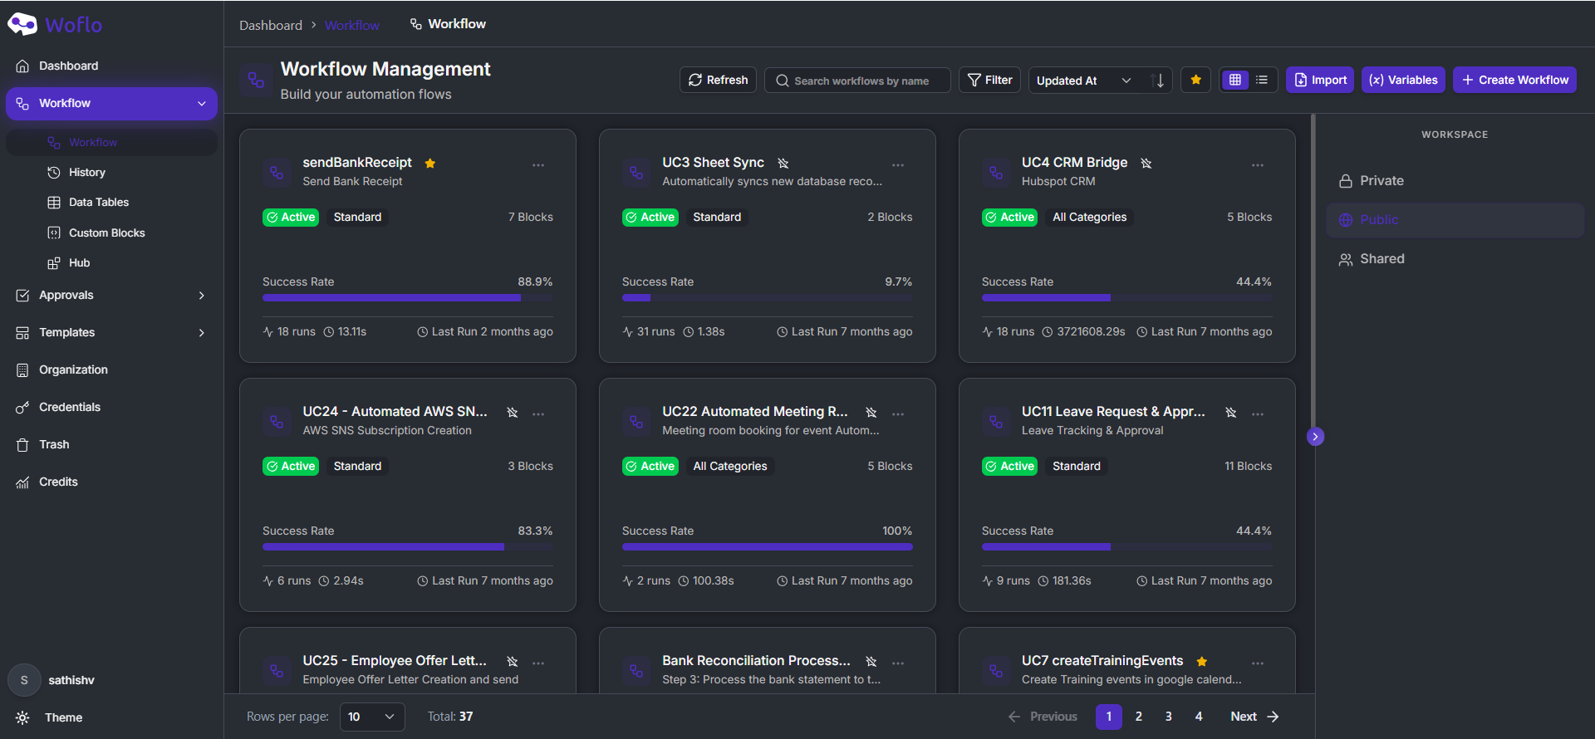1595x739 pixels.
Task: Select the Public workspace
Action: coord(1455,220)
